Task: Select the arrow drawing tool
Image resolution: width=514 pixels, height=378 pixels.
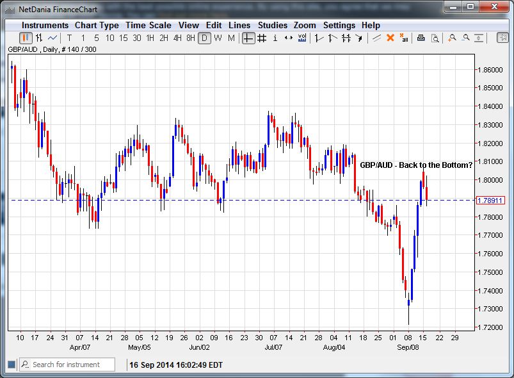Action: coord(359,38)
